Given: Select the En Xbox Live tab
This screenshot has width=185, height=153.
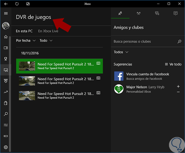Looking at the screenshot, I should pyautogui.click(x=48, y=31).
